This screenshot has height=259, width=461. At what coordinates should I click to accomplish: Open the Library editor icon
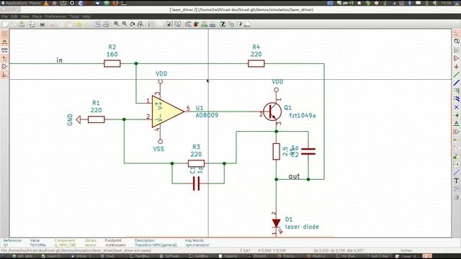point(169,24)
